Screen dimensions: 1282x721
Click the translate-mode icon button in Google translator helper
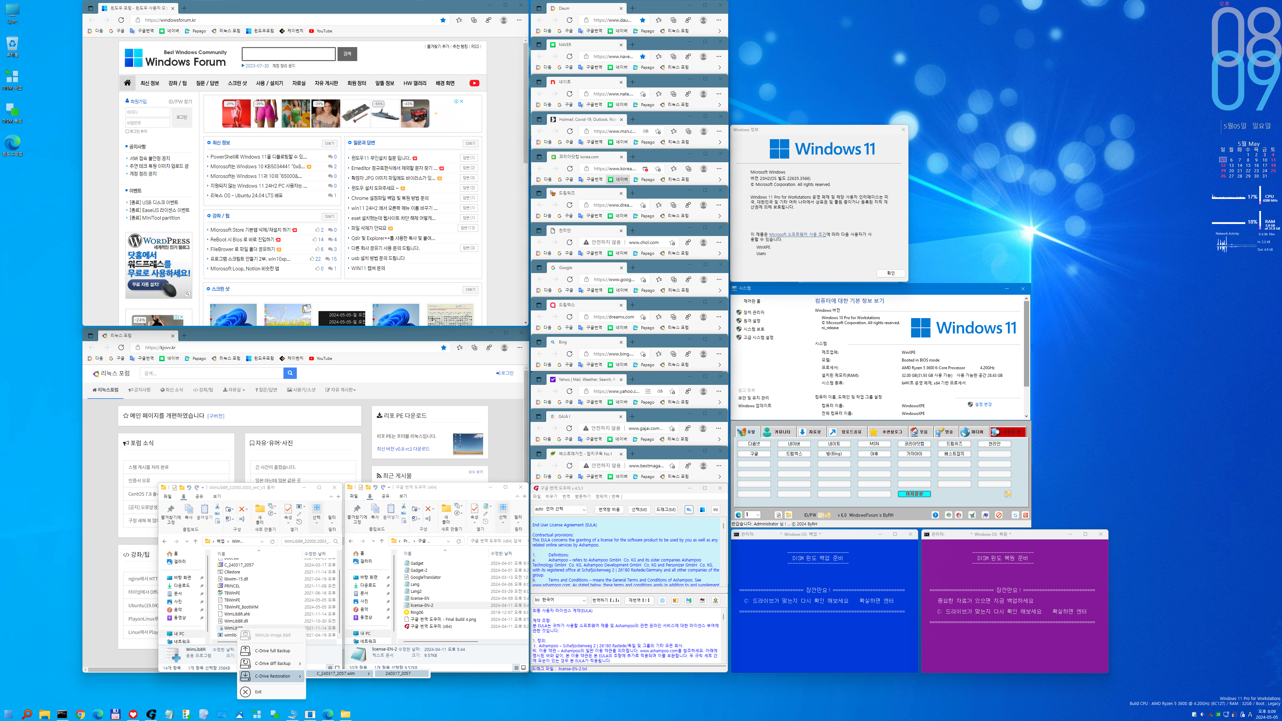pyautogui.click(x=689, y=509)
